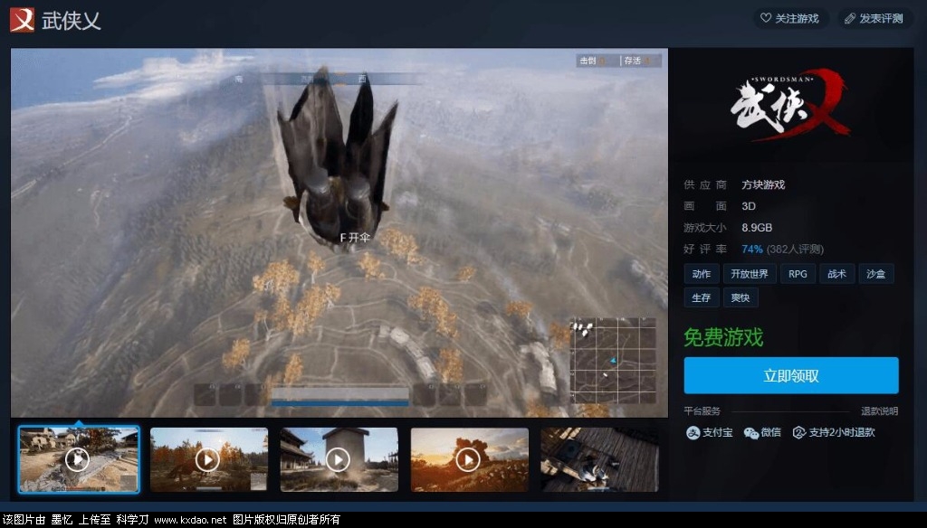
Task: Click the Alipay (支付宝) payment icon
Action: click(x=693, y=433)
